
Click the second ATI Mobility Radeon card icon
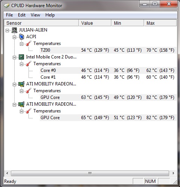click(x=21, y=104)
